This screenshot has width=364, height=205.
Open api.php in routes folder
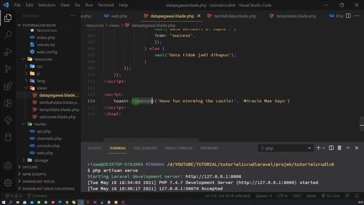pyautogui.click(x=44, y=131)
